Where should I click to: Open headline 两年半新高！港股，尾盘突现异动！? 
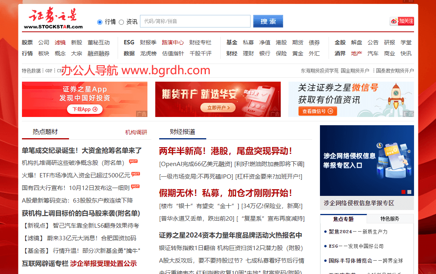(225, 151)
